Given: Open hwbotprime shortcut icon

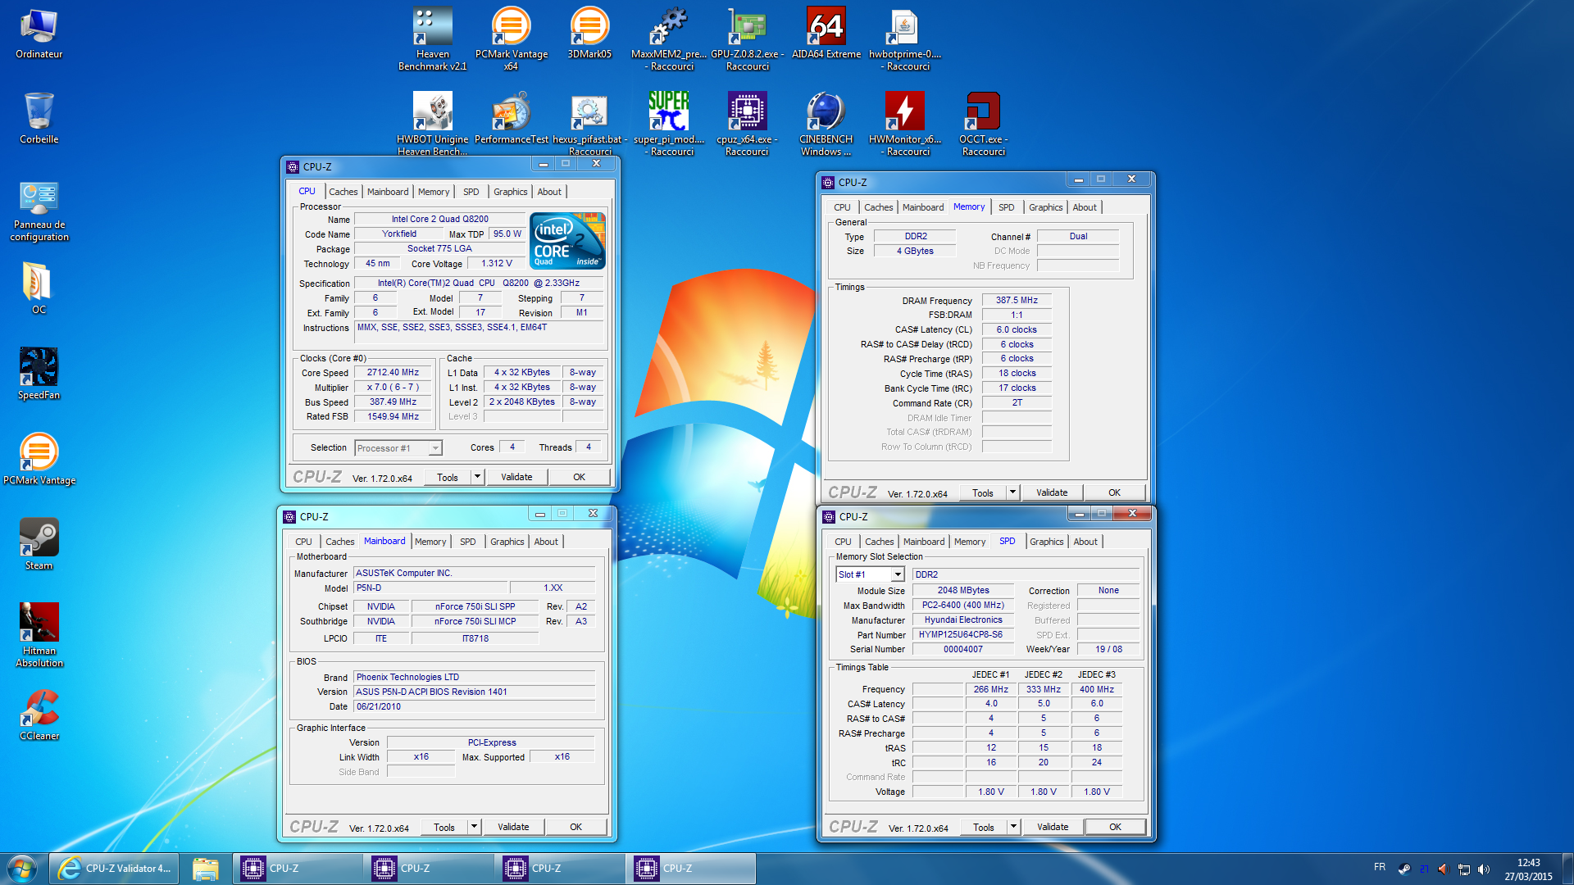Looking at the screenshot, I should (x=904, y=39).
